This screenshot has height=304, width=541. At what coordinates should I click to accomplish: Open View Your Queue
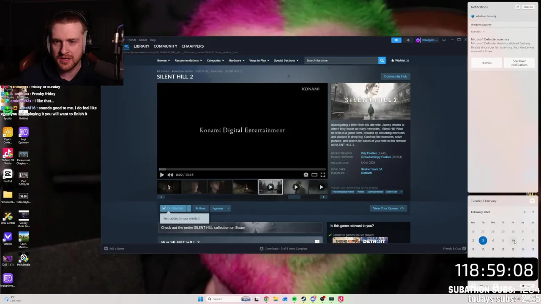tap(388, 208)
